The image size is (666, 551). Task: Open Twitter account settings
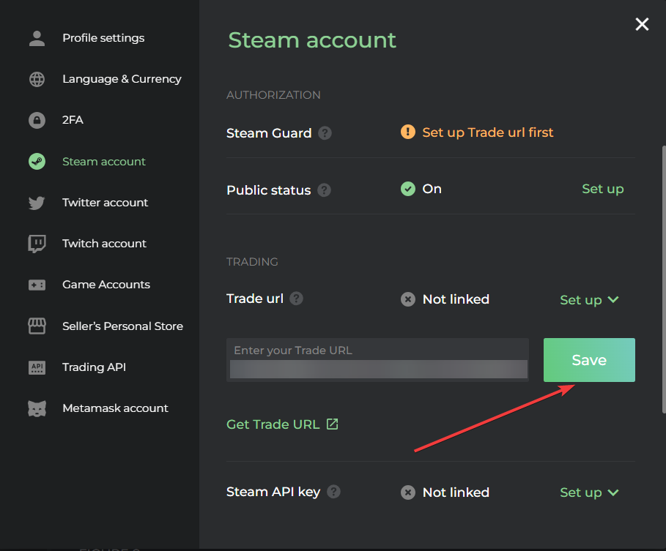[105, 203]
